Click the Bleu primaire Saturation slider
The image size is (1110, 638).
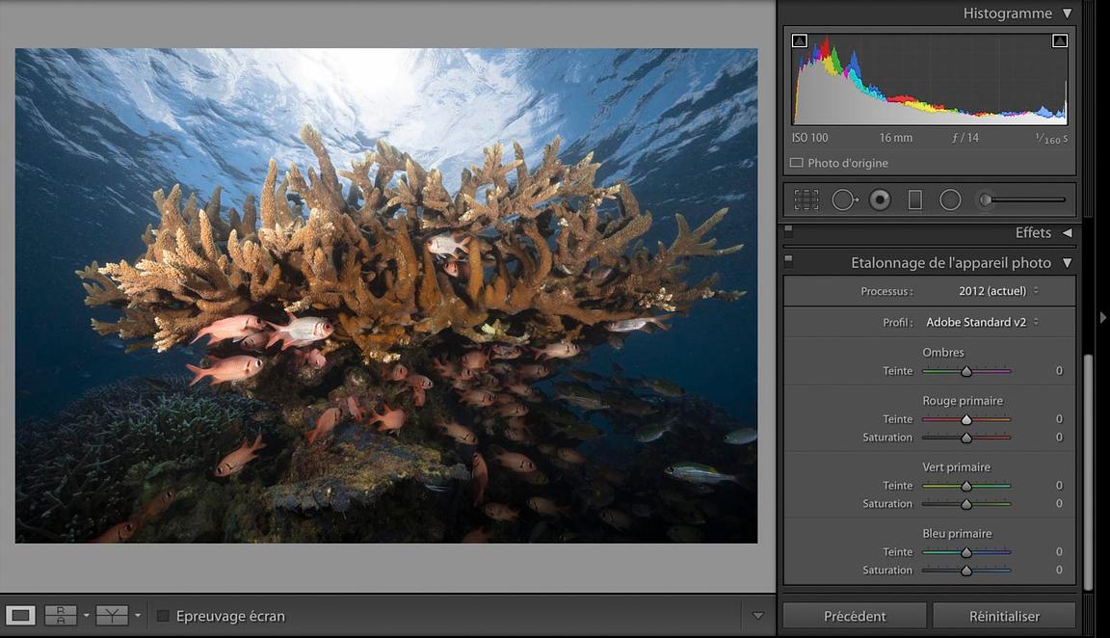pos(966,570)
